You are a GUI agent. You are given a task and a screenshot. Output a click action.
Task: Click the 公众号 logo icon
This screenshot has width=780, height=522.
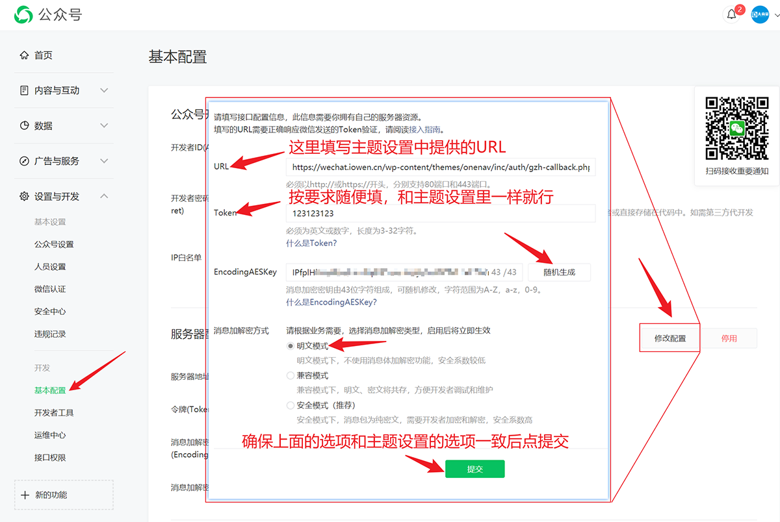point(24,14)
